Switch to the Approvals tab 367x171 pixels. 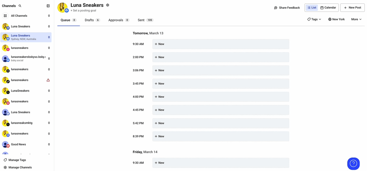[119, 20]
